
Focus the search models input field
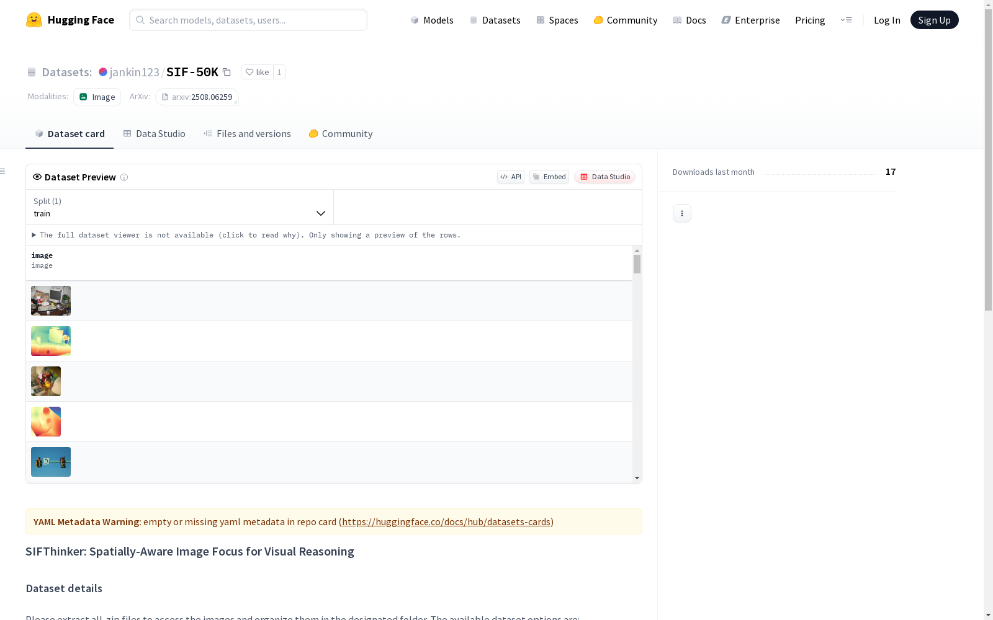[x=248, y=20]
